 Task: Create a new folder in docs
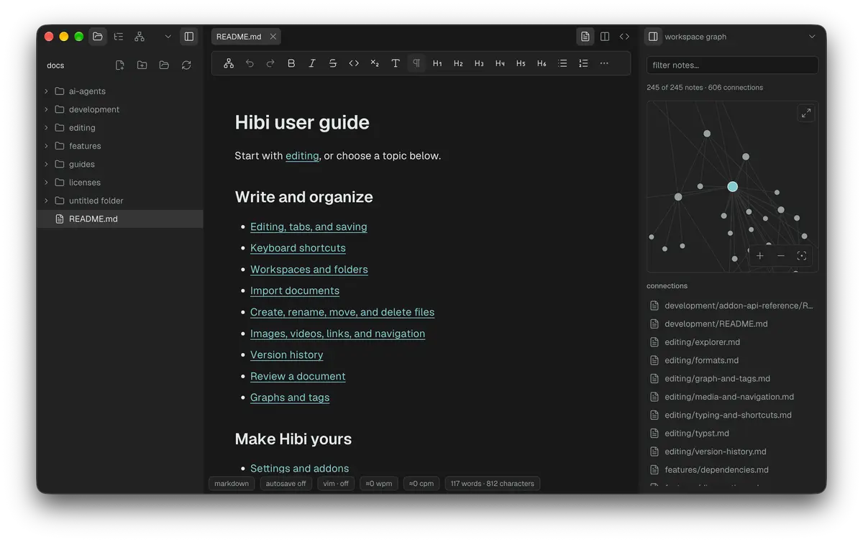pyautogui.click(x=142, y=65)
